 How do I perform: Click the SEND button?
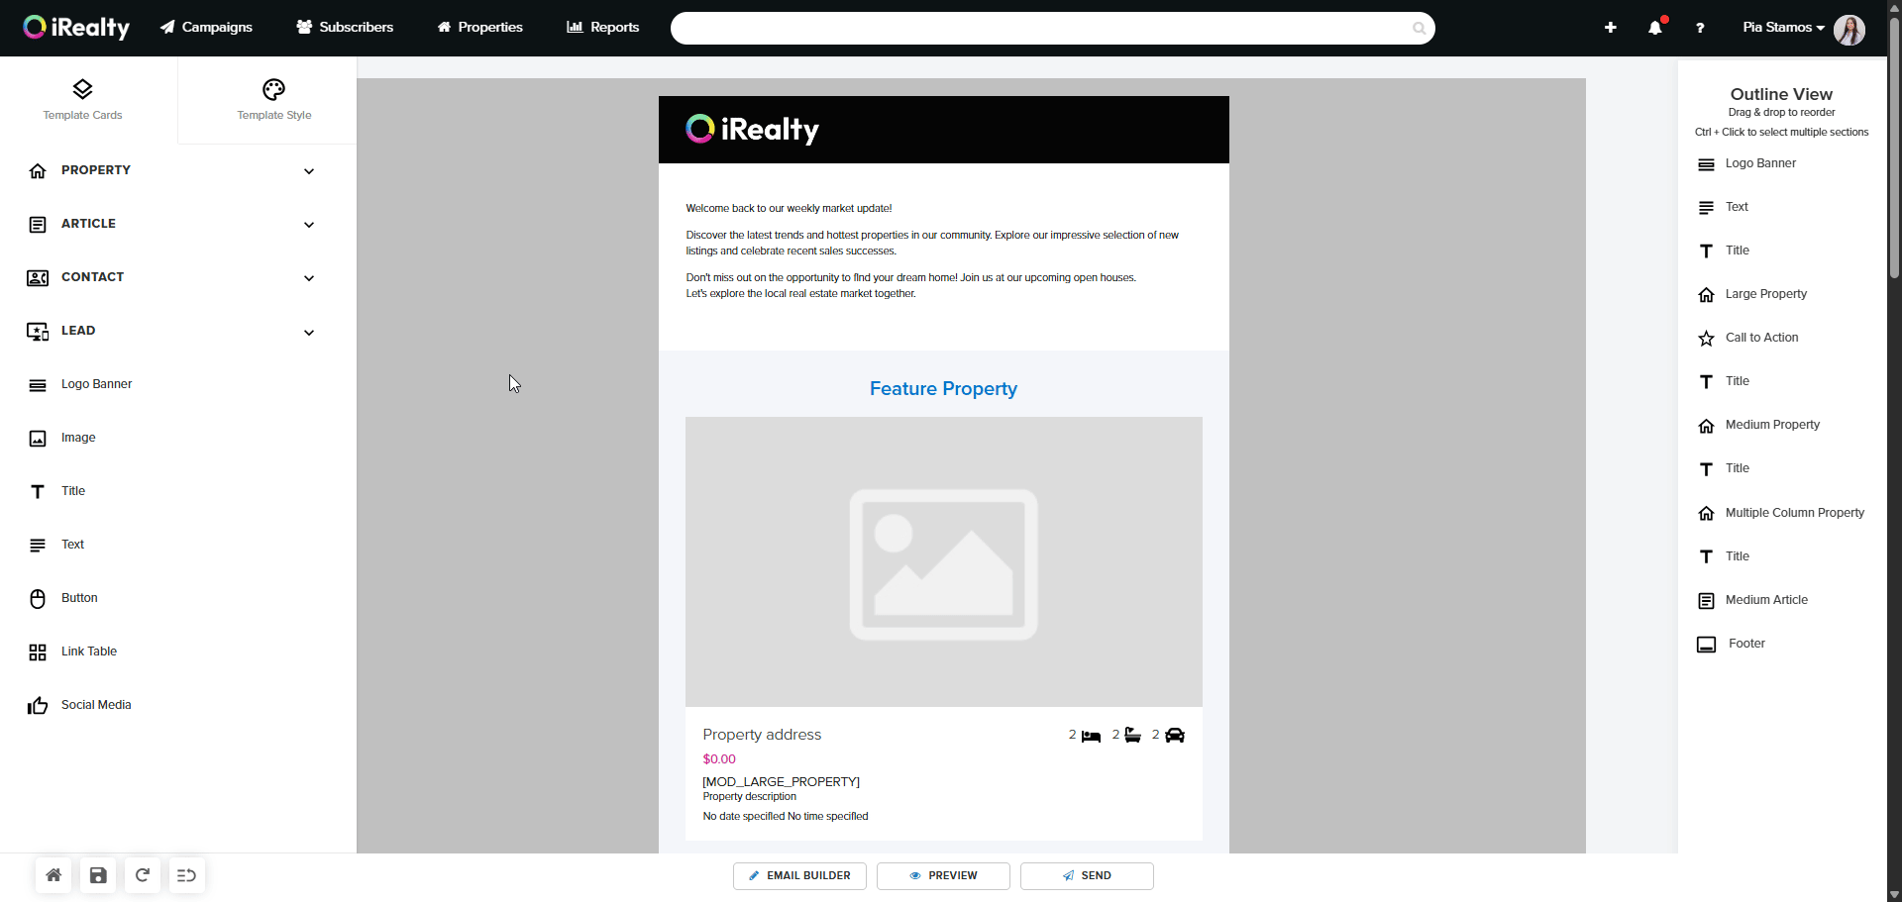pyautogui.click(x=1087, y=876)
